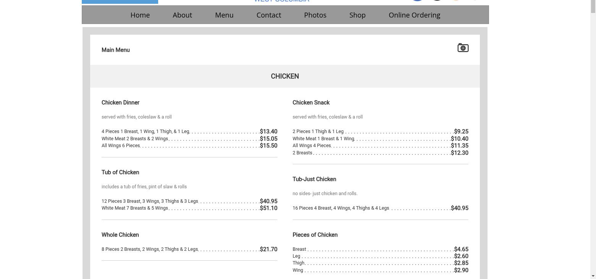Visit the Shop page
Viewport: 596px width, 279px height.
tap(357, 15)
